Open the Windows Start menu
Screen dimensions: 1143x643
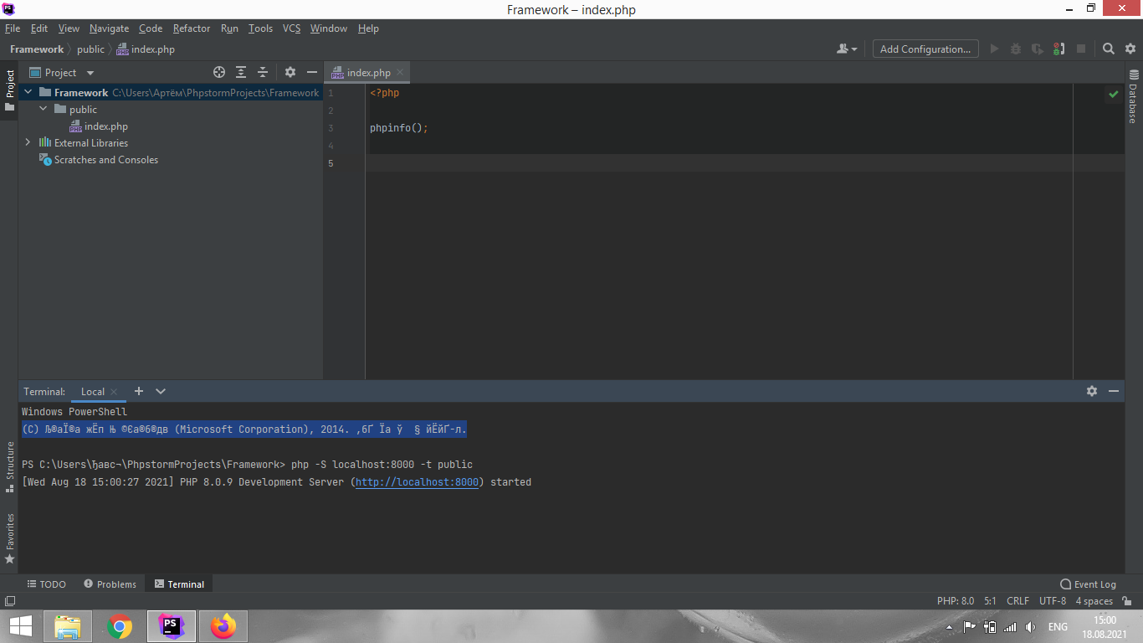tap(21, 626)
